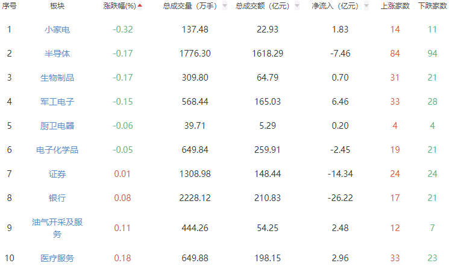449x266 pixels.
Task: Open the 军工电子 sector link
Action: click(x=57, y=102)
